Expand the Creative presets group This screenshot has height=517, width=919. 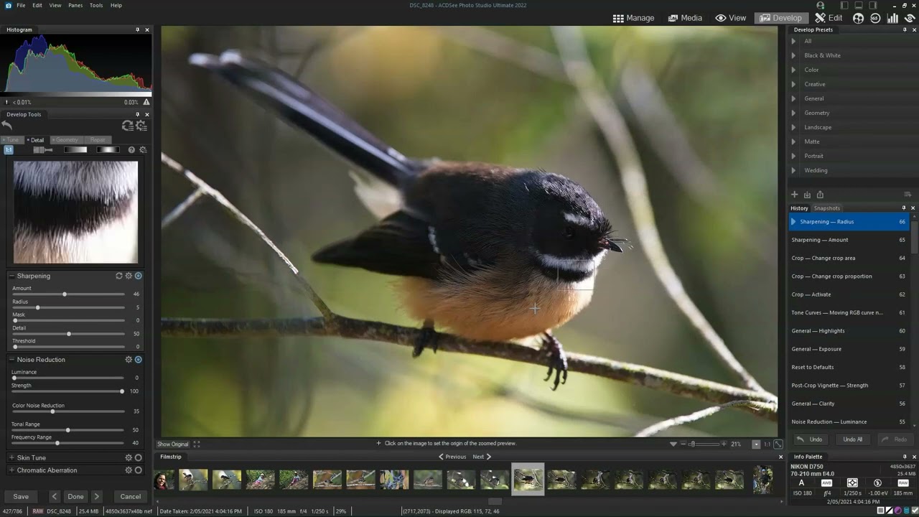click(x=793, y=84)
